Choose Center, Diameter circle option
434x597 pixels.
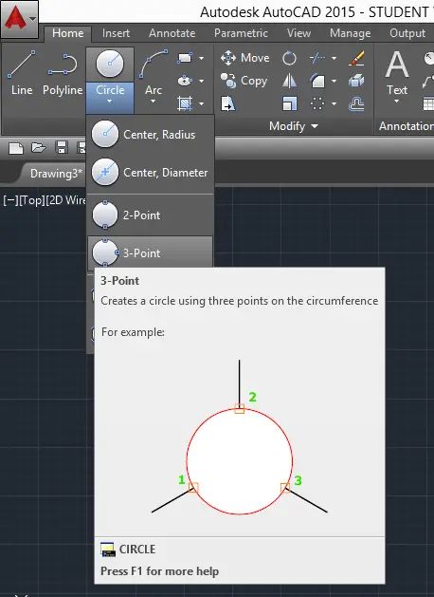point(151,173)
